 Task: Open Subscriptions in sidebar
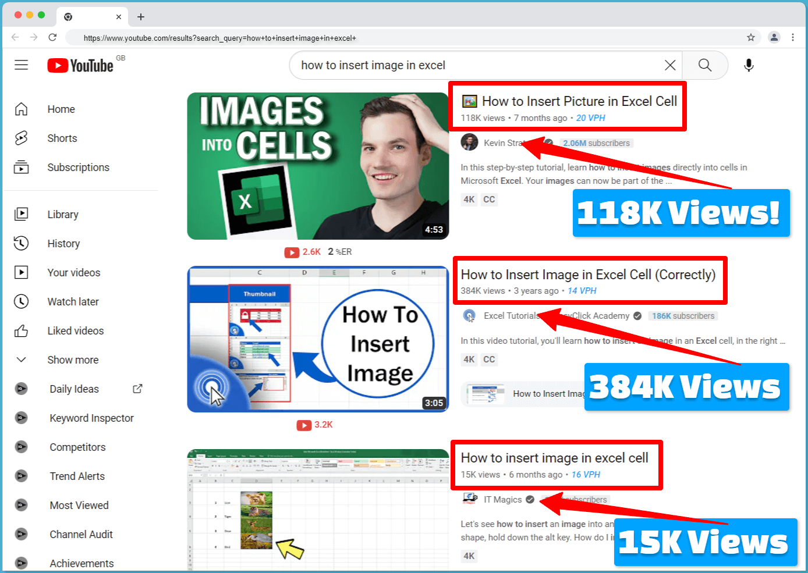tap(78, 167)
